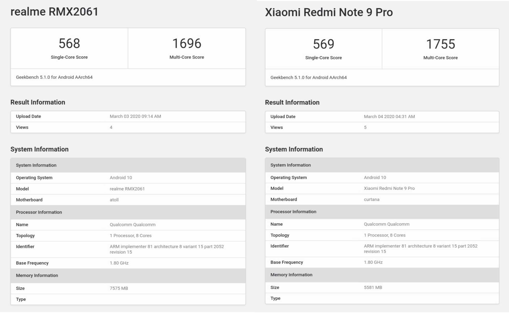Click the right Memory Information section header

pyautogui.click(x=291, y=275)
